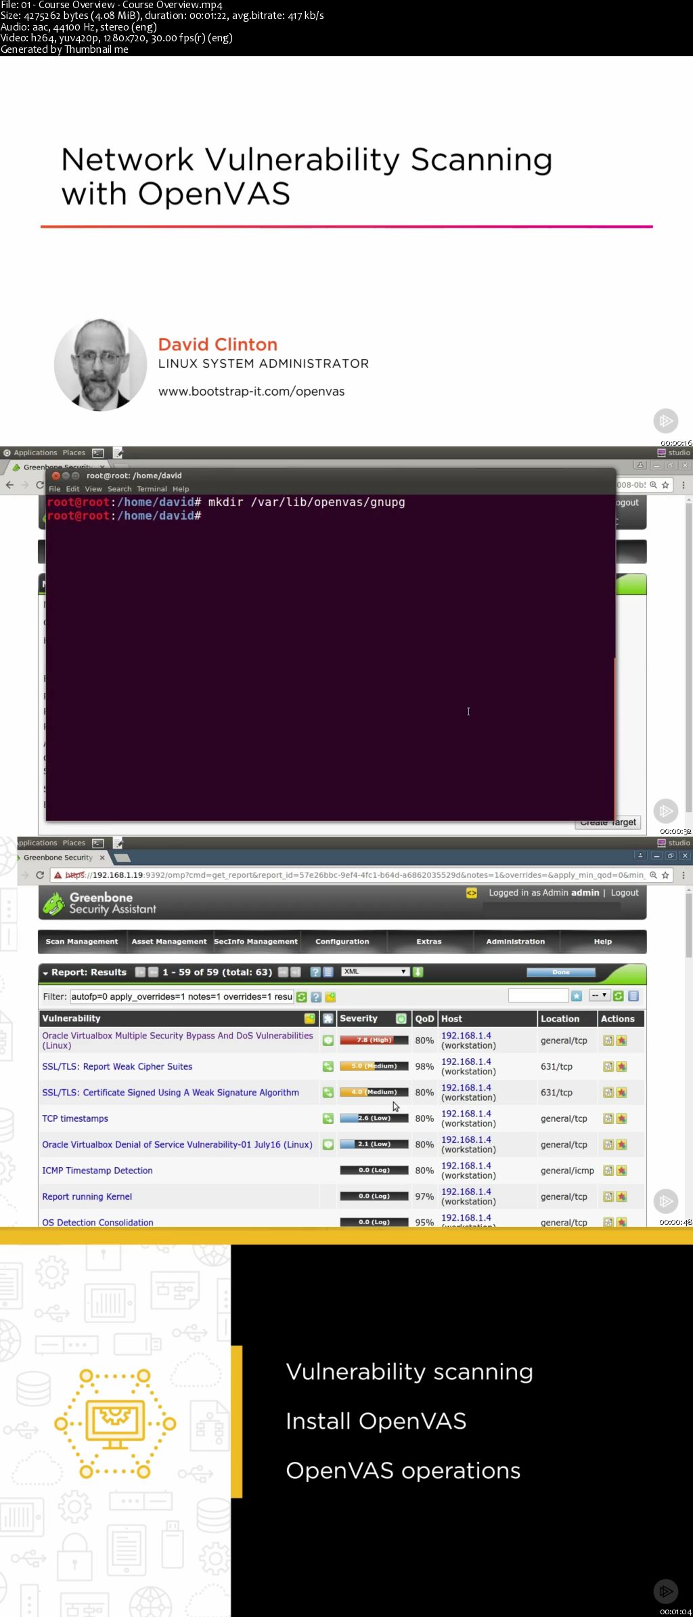Open the SecInfo Management menu
693x1617 pixels.
[x=256, y=942]
